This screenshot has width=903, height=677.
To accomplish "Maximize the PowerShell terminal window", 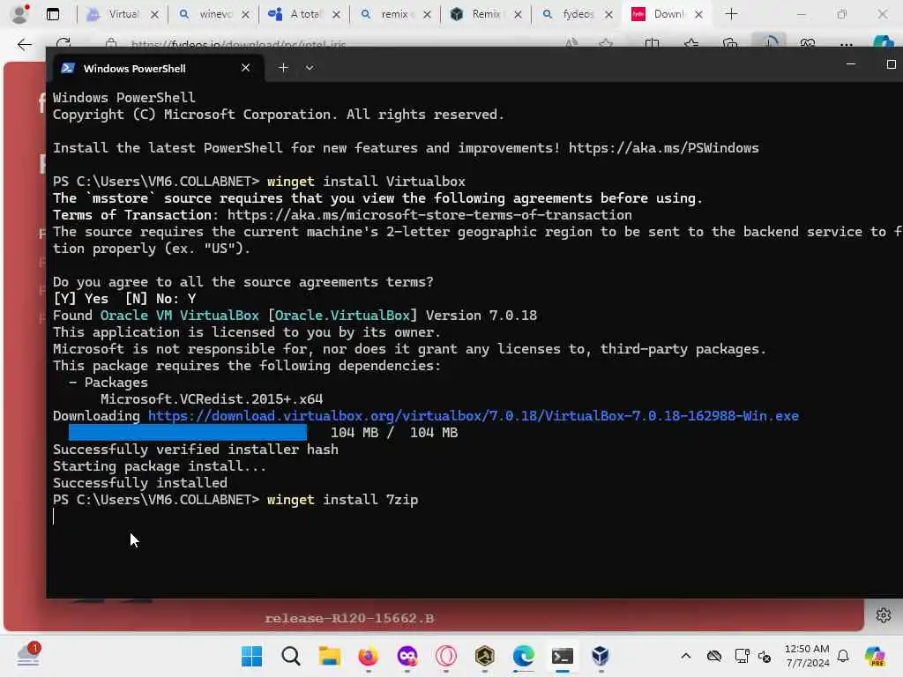I will (891, 64).
